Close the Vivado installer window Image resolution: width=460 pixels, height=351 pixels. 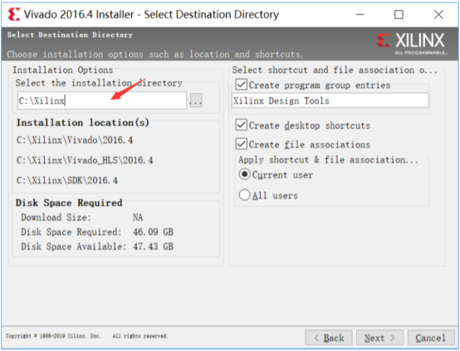click(x=439, y=14)
